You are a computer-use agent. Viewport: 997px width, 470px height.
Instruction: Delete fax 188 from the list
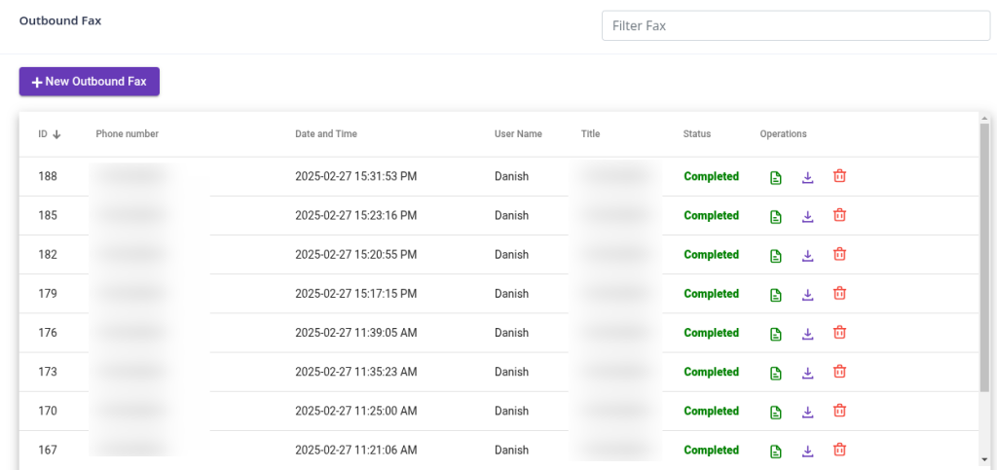[x=839, y=176]
